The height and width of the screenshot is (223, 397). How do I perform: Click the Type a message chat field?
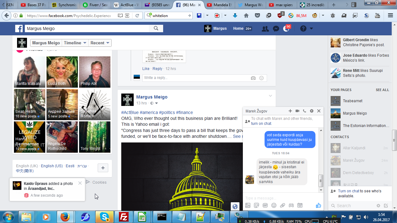(283, 198)
